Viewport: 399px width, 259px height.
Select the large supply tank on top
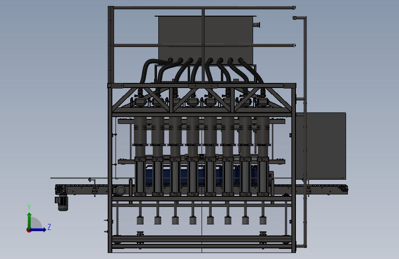[x=206, y=40]
